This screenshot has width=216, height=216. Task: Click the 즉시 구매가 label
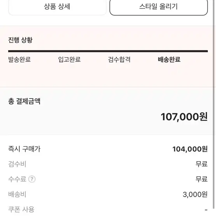point(25,149)
